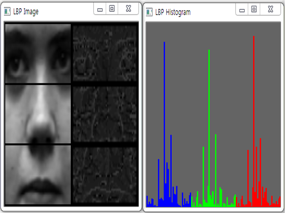Select the eyes region LBP texture image
The height and width of the screenshot is (213, 285).
[105, 54]
